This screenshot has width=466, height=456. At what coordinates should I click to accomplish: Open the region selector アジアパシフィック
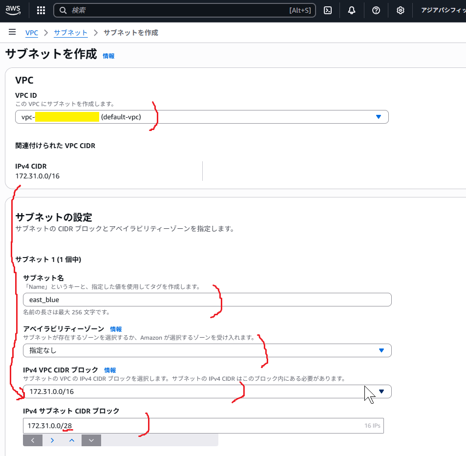[x=442, y=10]
